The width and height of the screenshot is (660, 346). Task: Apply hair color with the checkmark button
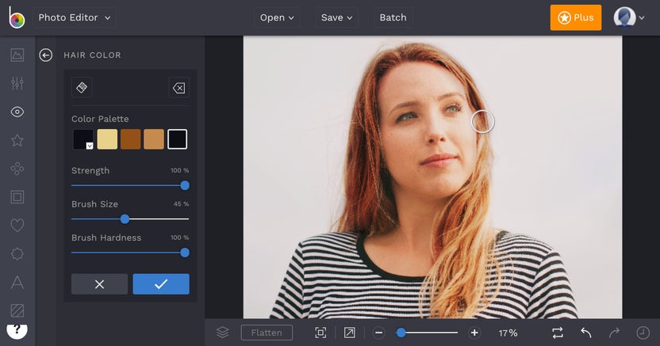tap(161, 284)
